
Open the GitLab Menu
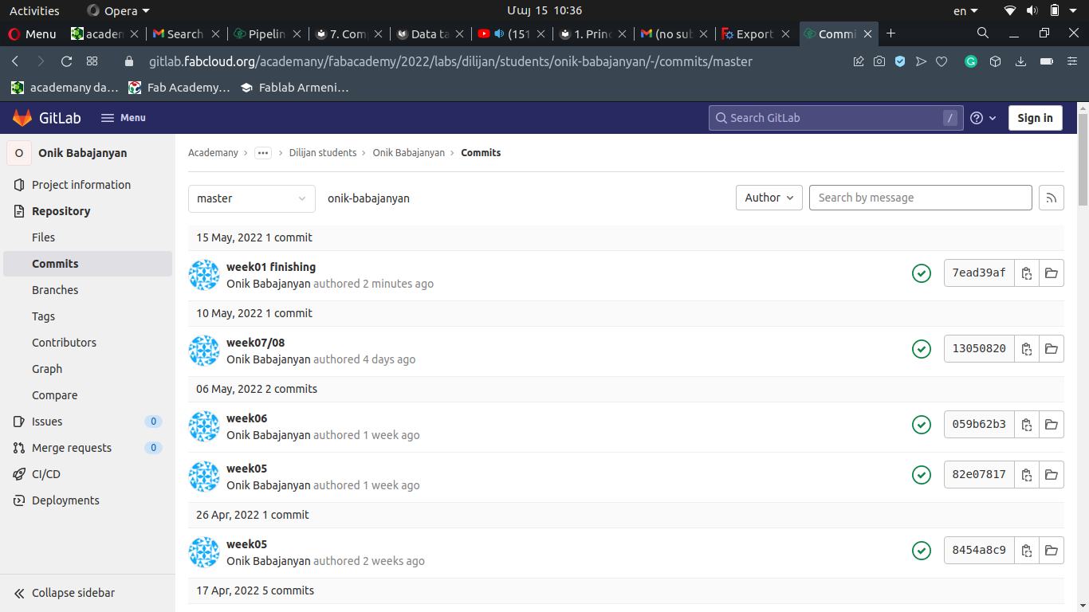(x=124, y=118)
